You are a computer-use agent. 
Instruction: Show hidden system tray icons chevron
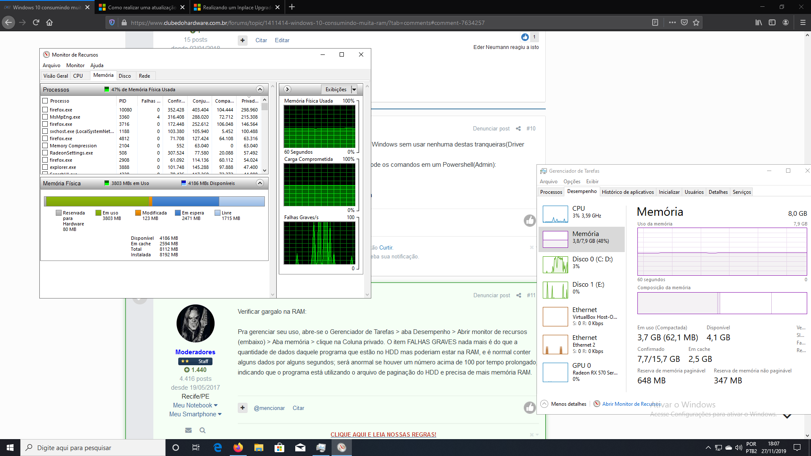point(708,448)
